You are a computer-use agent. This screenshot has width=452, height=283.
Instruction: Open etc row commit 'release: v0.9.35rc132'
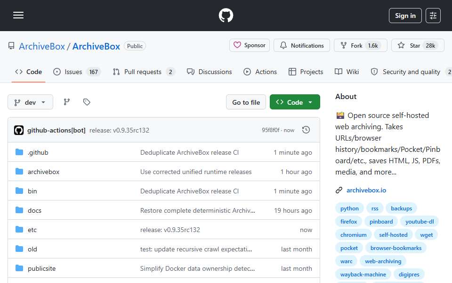170,230
